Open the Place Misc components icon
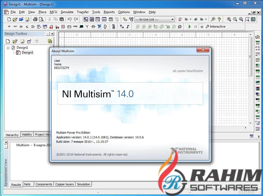This screenshot has width=263, height=196. pyautogui.click(x=75, y=27)
